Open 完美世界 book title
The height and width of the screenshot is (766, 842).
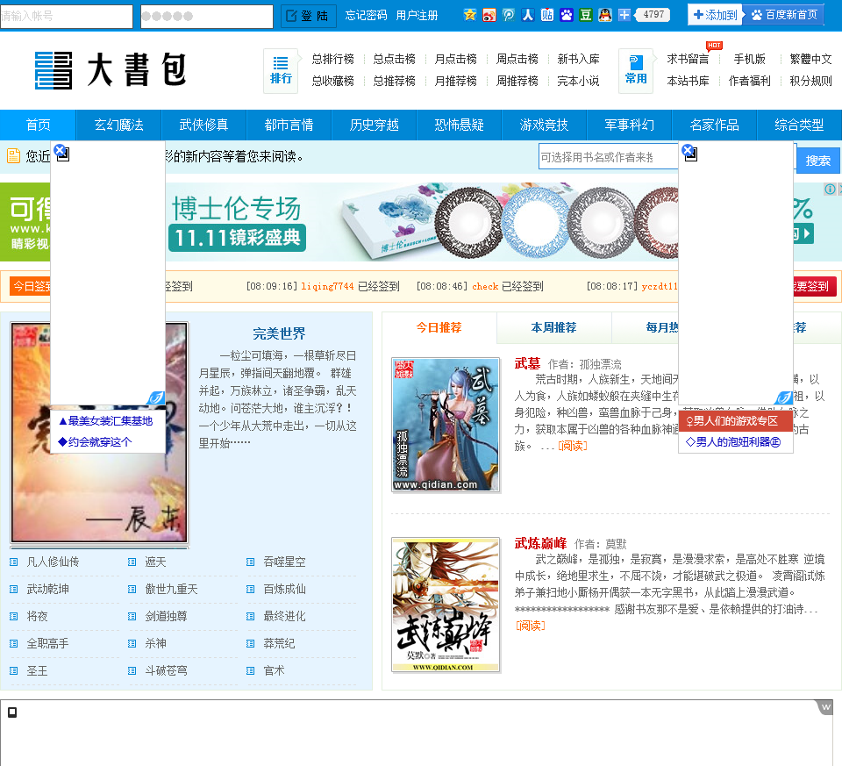tap(279, 333)
